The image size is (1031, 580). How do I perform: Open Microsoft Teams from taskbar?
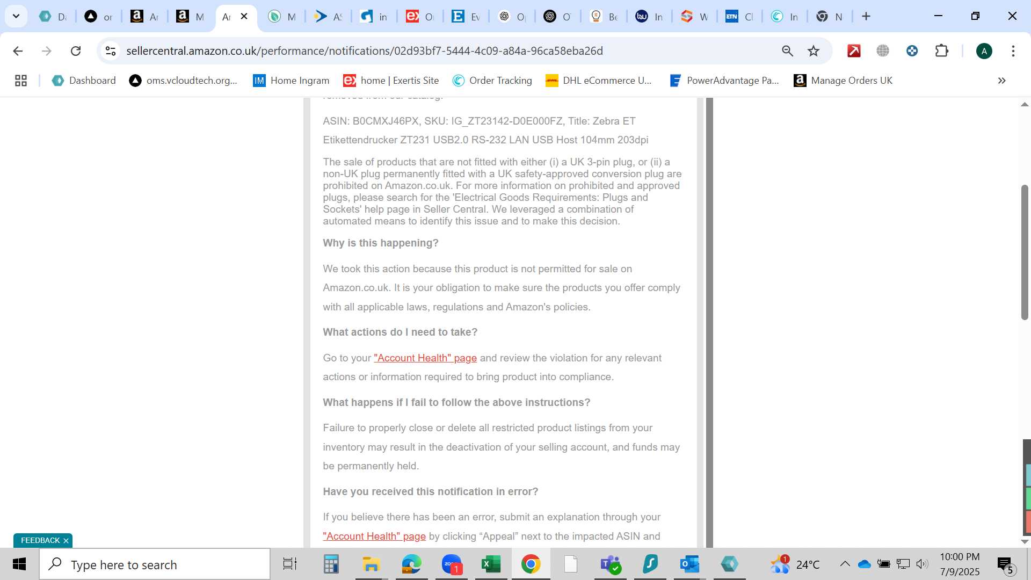click(x=611, y=564)
